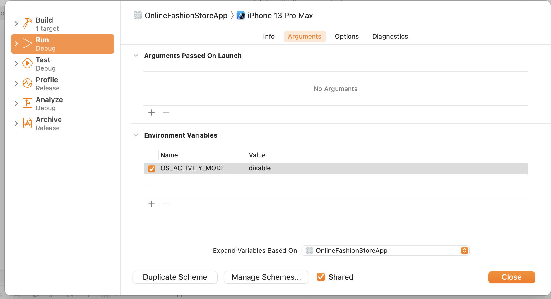The image size is (551, 299).
Task: Uncheck the Shared scheme checkbox
Action: tap(321, 277)
